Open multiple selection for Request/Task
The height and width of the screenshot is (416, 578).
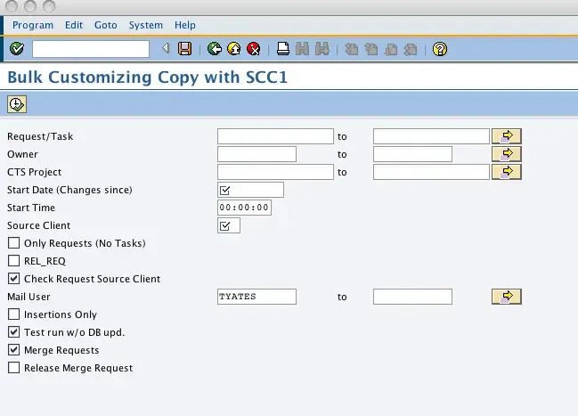coord(507,136)
